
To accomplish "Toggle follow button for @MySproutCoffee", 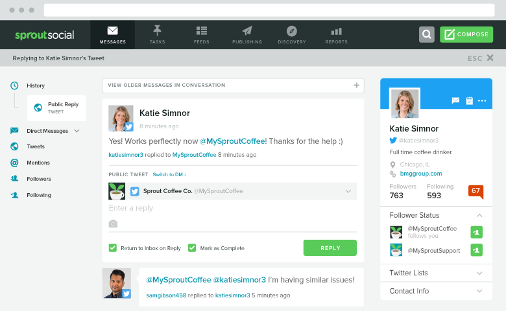I will pos(477,232).
